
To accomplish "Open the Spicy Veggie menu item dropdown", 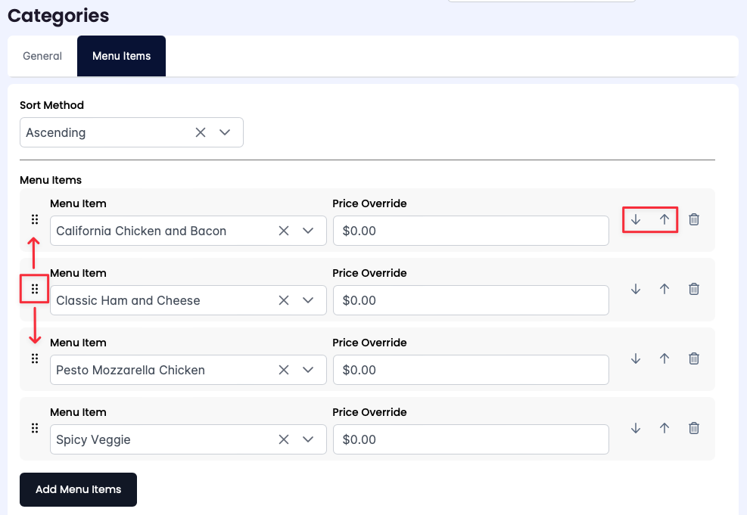I will 308,439.
